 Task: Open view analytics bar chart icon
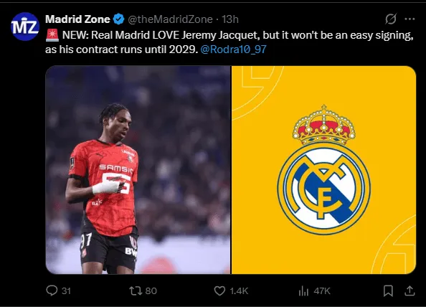(x=304, y=291)
